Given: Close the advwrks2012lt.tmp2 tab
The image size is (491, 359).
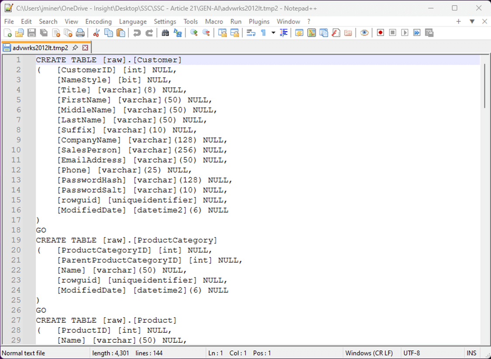Looking at the screenshot, I should click(x=85, y=48).
